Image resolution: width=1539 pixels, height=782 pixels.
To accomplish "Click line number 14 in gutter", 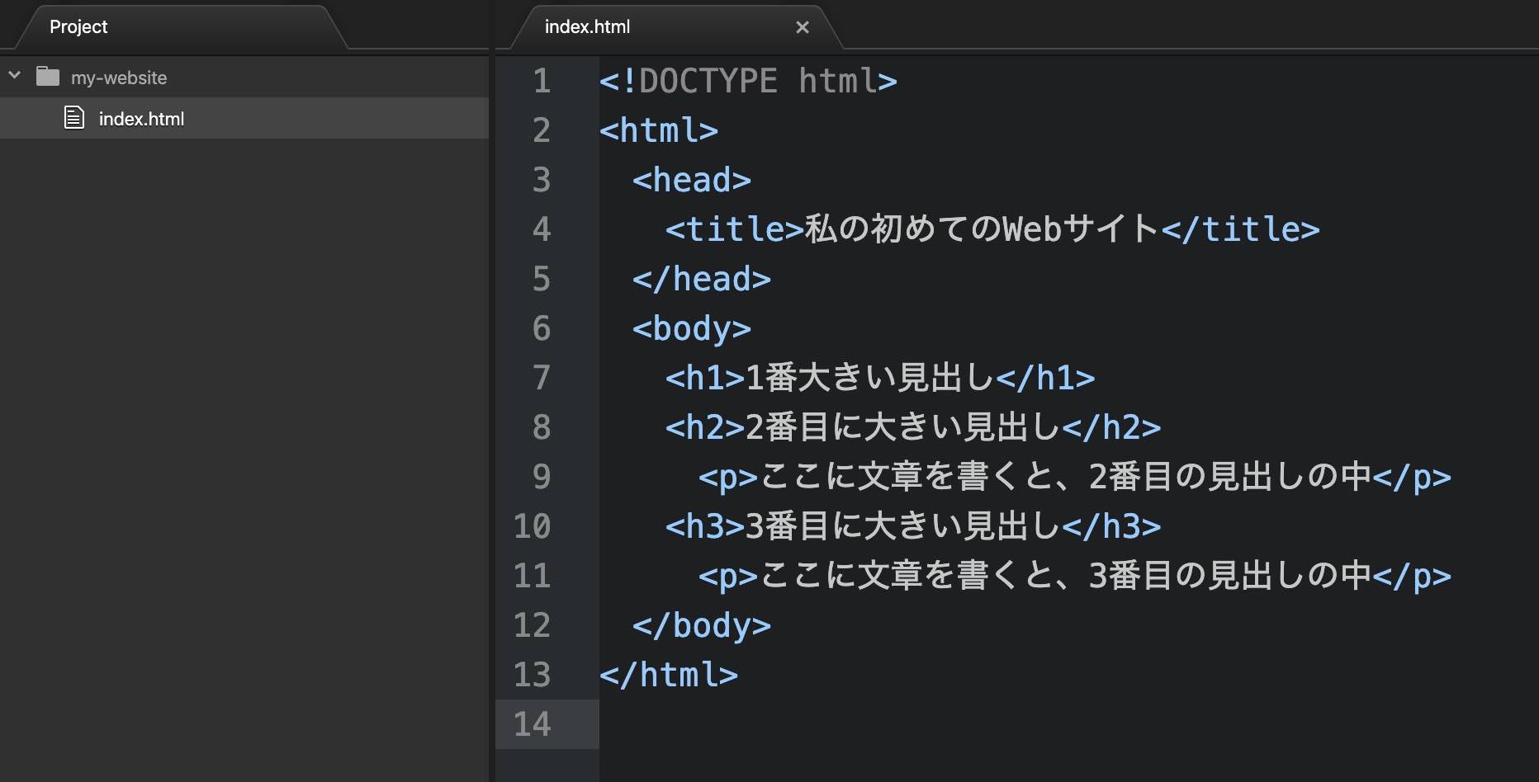I will [x=532, y=724].
